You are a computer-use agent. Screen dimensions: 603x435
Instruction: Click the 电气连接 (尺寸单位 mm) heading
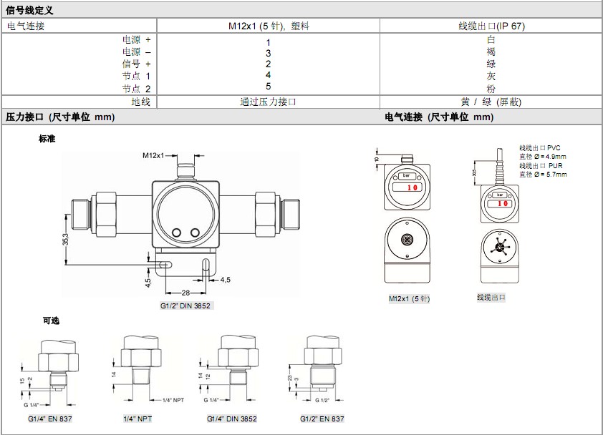[439, 117]
